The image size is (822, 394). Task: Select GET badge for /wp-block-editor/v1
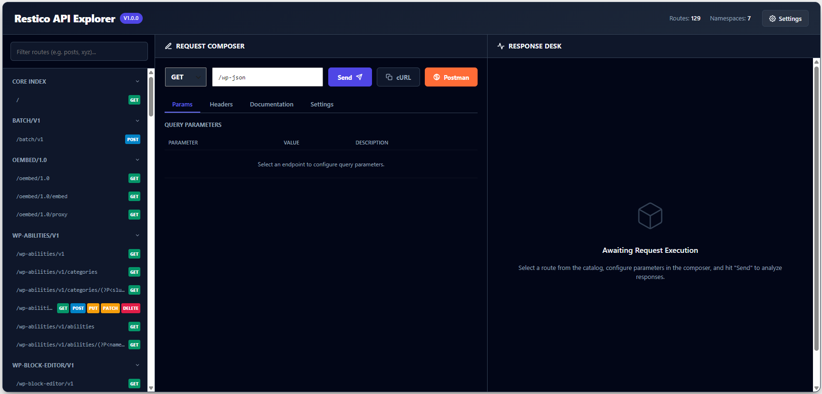click(x=135, y=384)
